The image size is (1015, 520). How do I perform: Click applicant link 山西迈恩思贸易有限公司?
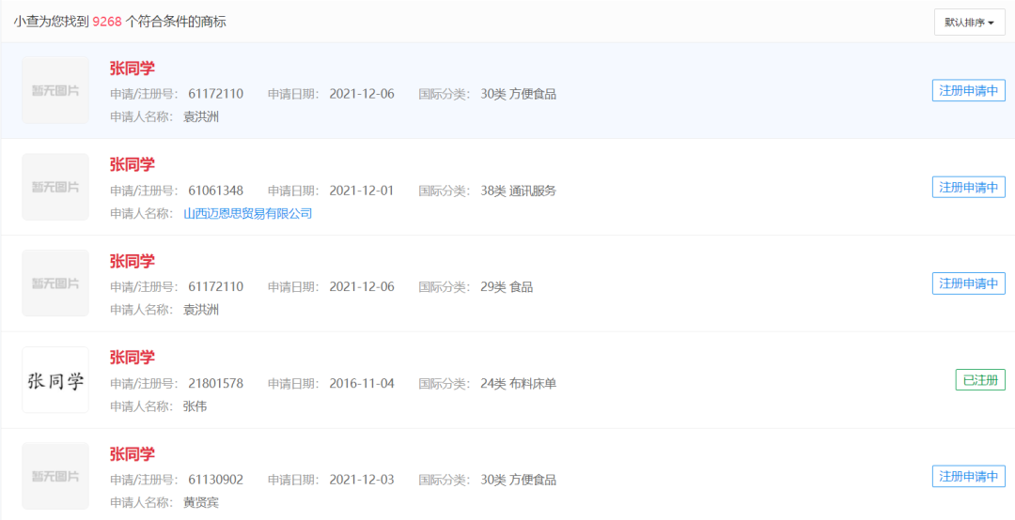tap(247, 214)
